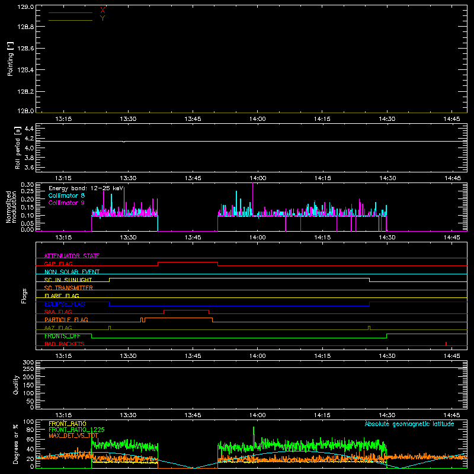Click the 14:15 label under the Quality plot
Image resolution: width=474 pixels, height=474 pixels.
pyautogui.click(x=322, y=415)
